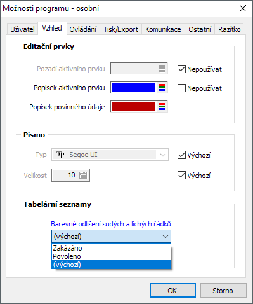Switch to the Komunikace tab
Screen dimensions: 253x304
tap(163, 29)
